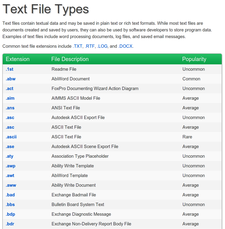This screenshot has height=229, width=225.
Task: Sort by the Extension column header
Action: click(x=17, y=59)
